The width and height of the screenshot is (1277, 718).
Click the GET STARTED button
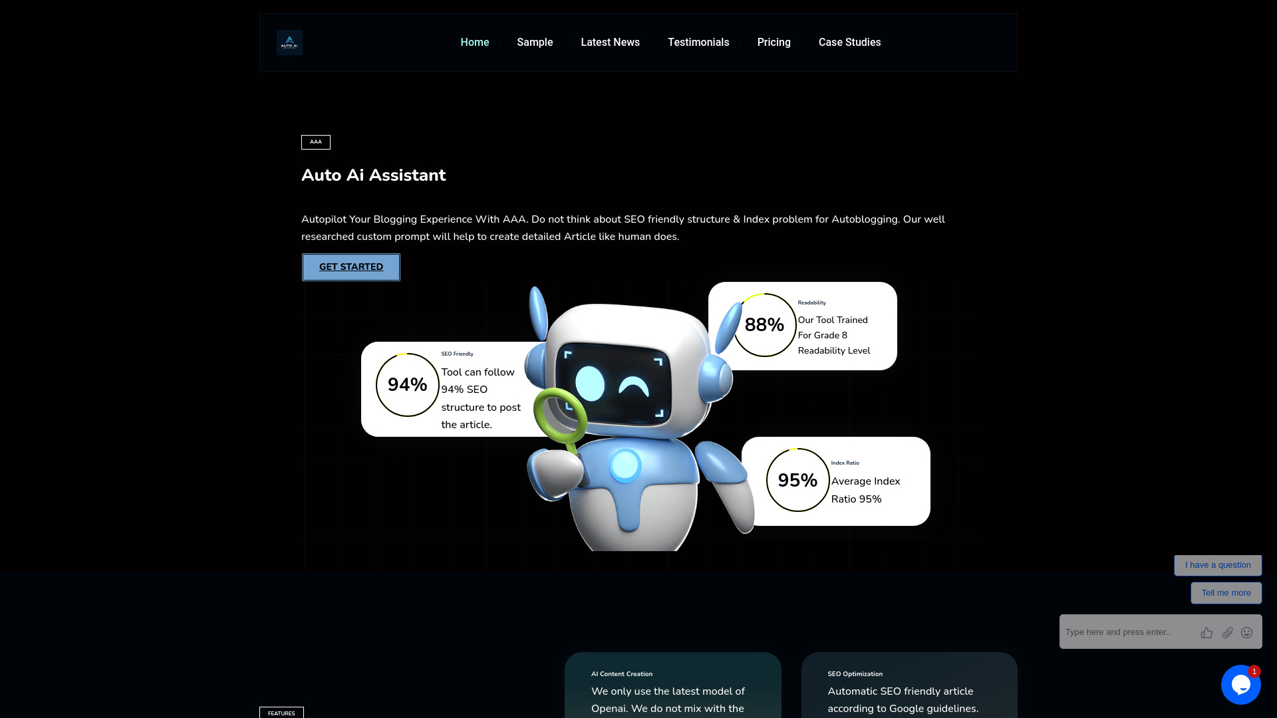tap(351, 267)
